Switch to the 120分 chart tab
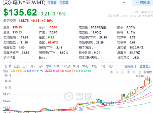This screenshot has width=153, height=113. click(x=66, y=66)
